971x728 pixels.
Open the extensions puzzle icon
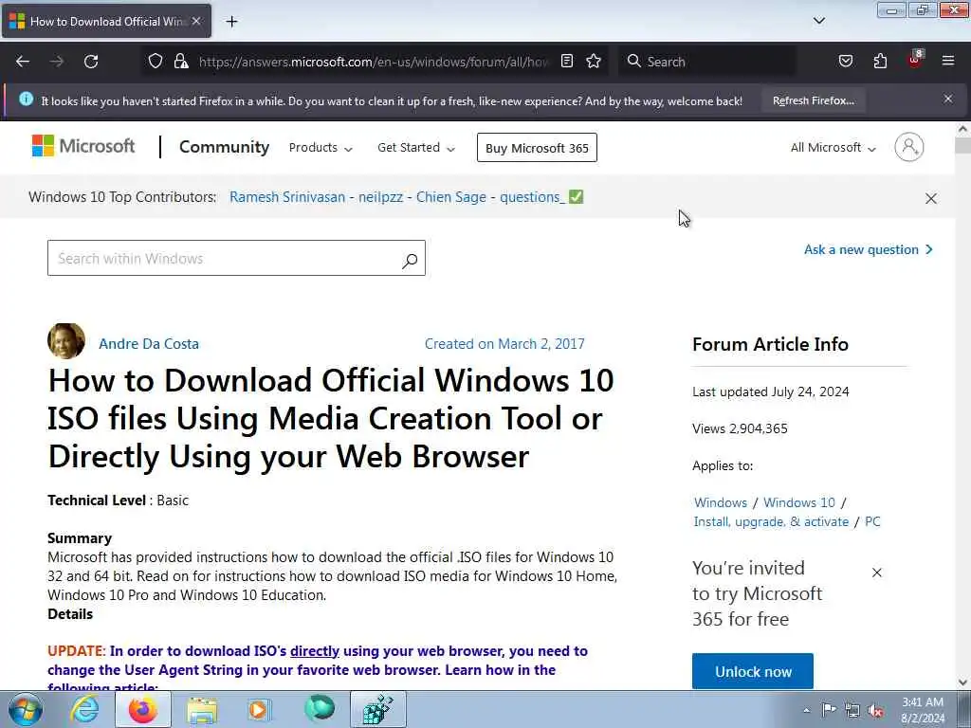click(880, 61)
